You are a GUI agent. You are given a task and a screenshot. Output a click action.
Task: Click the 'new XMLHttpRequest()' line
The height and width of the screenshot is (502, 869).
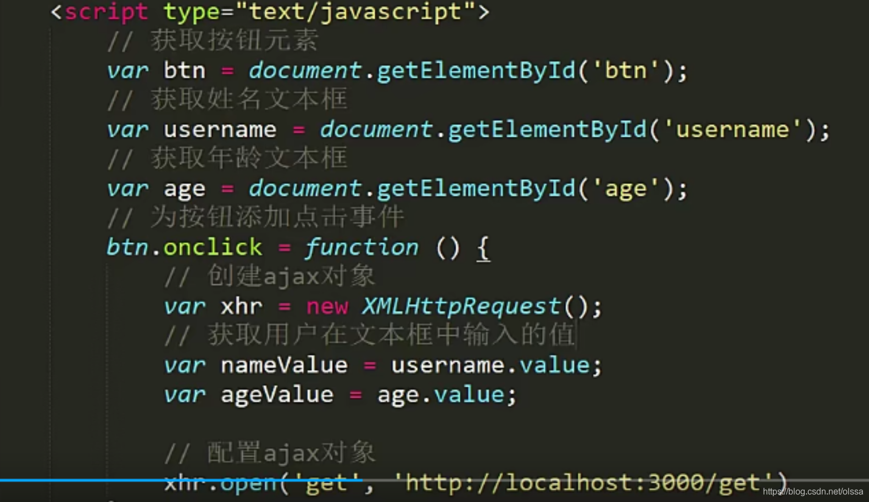(383, 306)
